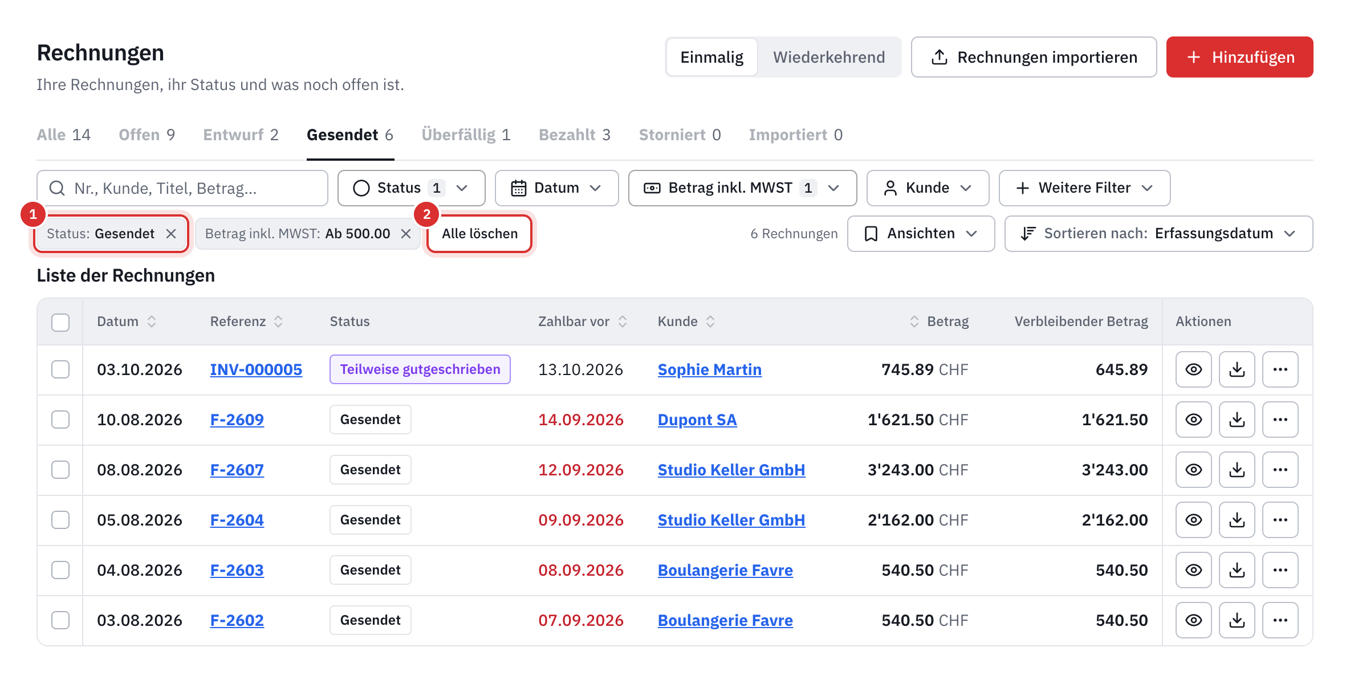Viewport: 1350px width, 684px height.
Task: Focus the invoice search field
Action: coord(182,188)
